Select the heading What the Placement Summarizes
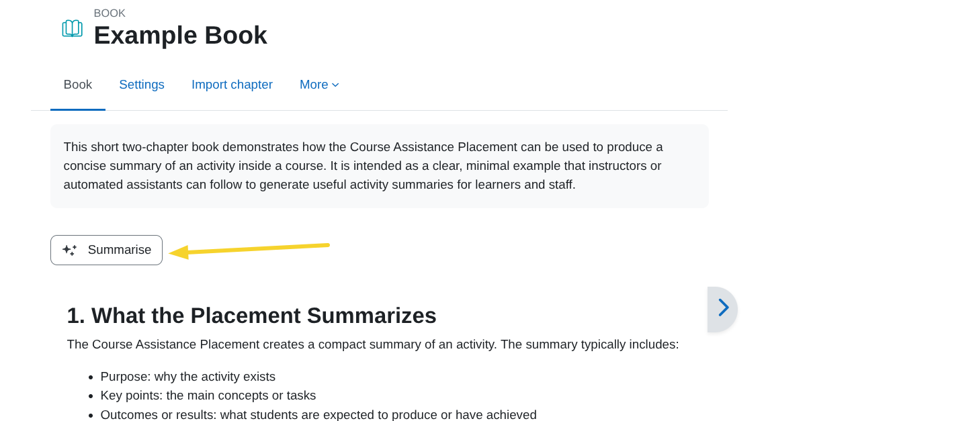This screenshot has height=421, width=979. point(252,316)
